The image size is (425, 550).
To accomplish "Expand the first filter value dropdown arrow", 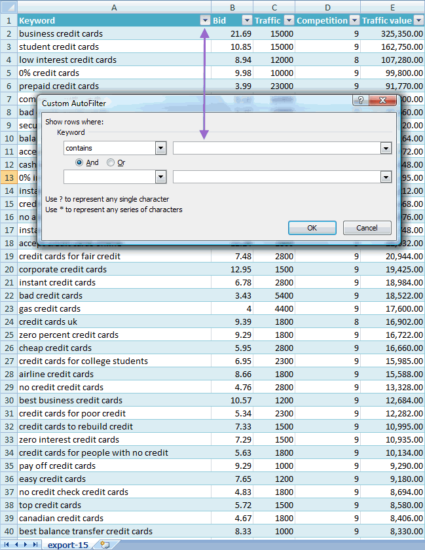I will (x=386, y=148).
